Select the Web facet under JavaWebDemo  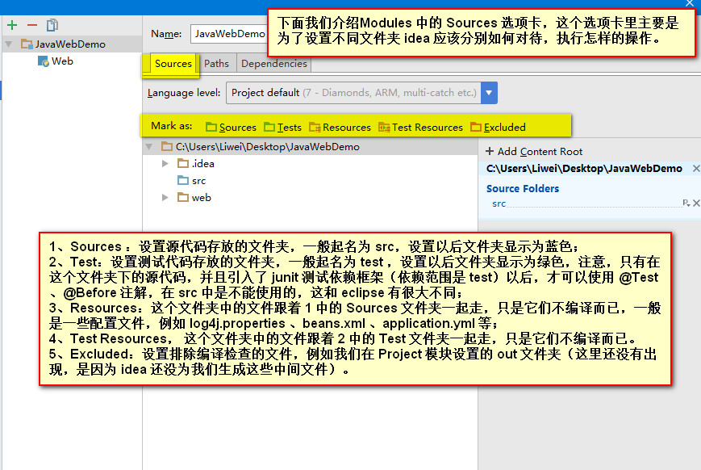tap(62, 61)
